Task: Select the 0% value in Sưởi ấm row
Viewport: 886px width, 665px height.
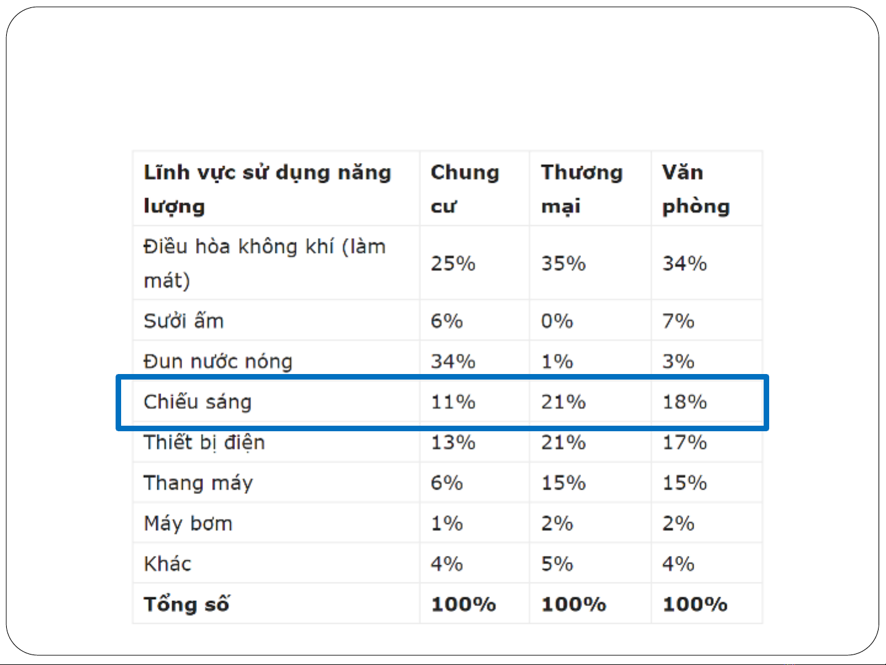Action: [557, 321]
